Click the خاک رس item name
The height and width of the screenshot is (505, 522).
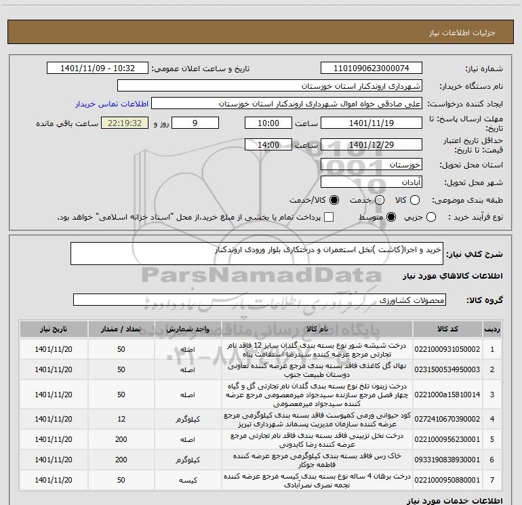point(317,460)
